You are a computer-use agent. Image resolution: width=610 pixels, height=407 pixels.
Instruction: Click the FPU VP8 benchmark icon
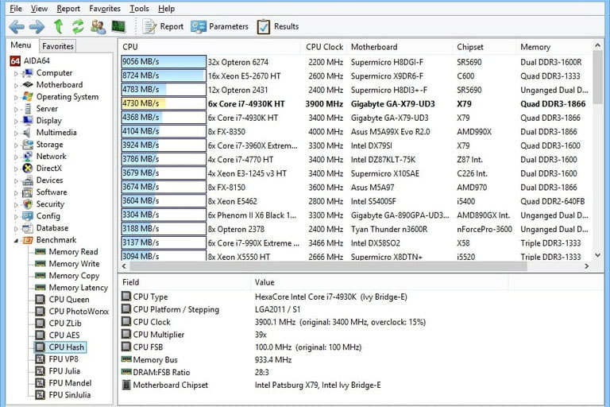click(x=40, y=359)
